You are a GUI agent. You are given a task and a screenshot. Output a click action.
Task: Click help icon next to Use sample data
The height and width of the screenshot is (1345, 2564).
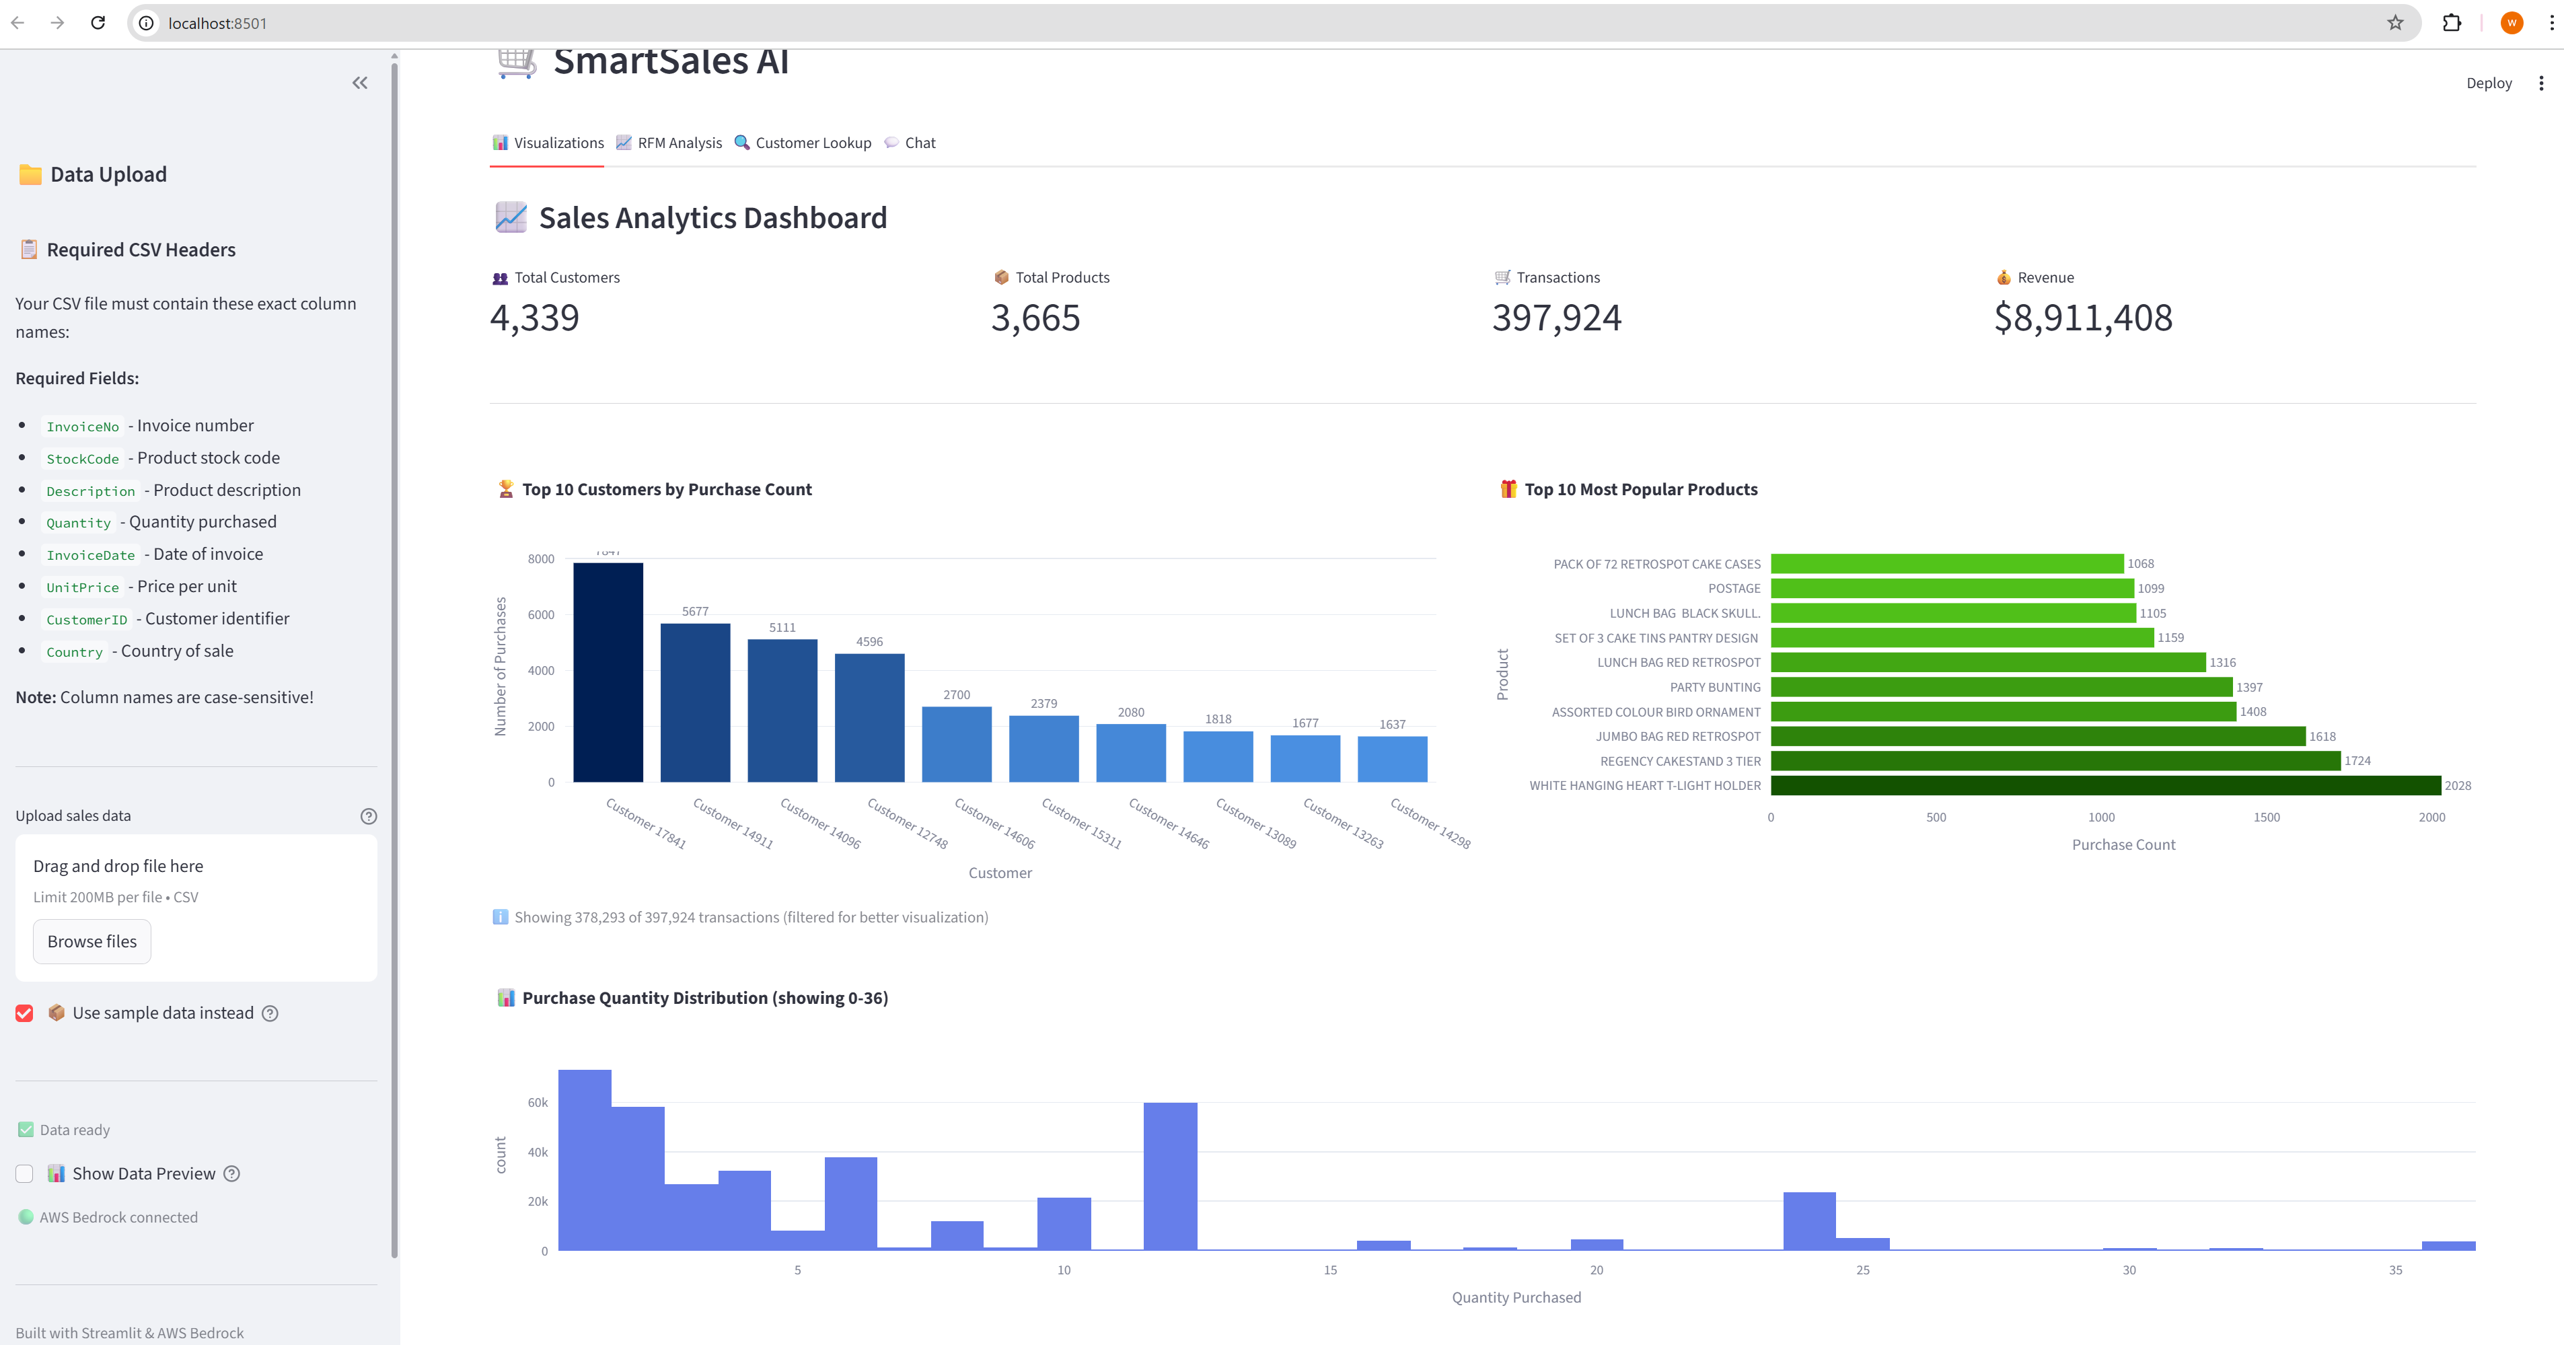[270, 1013]
